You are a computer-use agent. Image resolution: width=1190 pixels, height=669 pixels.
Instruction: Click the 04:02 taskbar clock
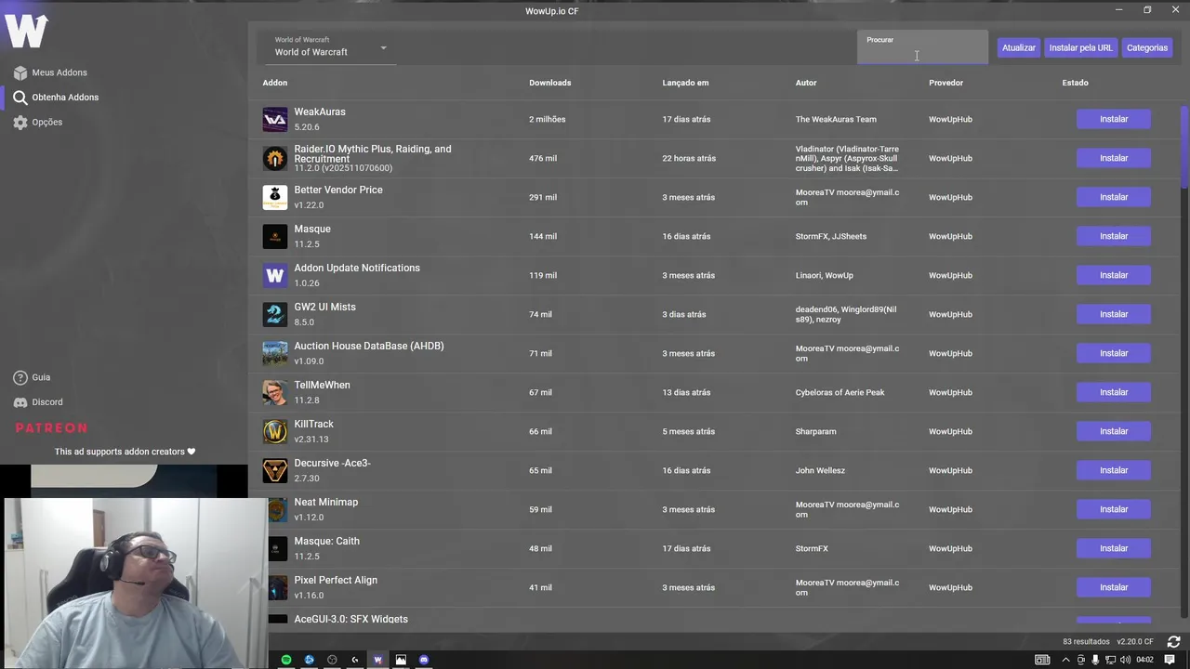1144,660
